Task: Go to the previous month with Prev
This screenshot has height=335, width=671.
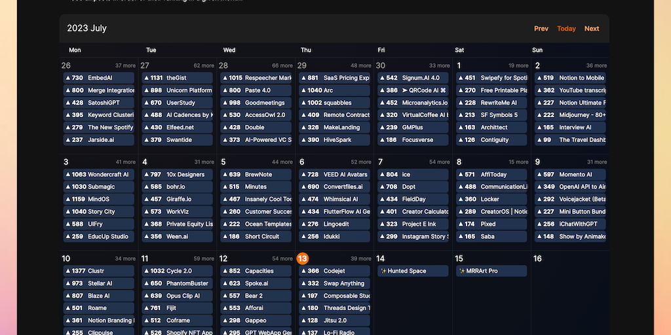Action: click(541, 29)
